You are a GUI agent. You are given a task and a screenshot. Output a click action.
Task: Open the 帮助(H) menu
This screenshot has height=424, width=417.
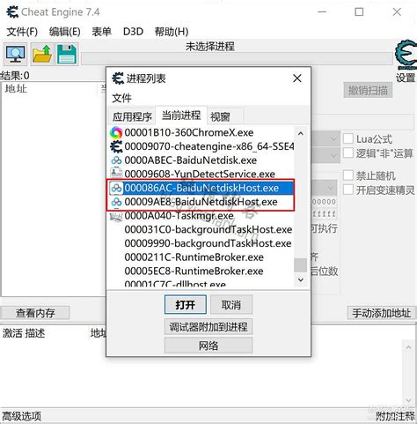pyautogui.click(x=172, y=32)
